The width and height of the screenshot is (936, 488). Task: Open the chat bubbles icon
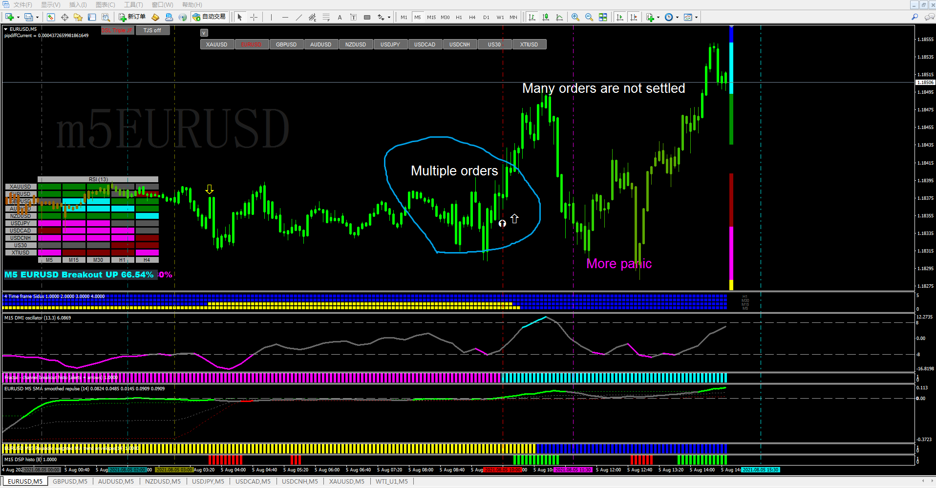click(x=930, y=17)
